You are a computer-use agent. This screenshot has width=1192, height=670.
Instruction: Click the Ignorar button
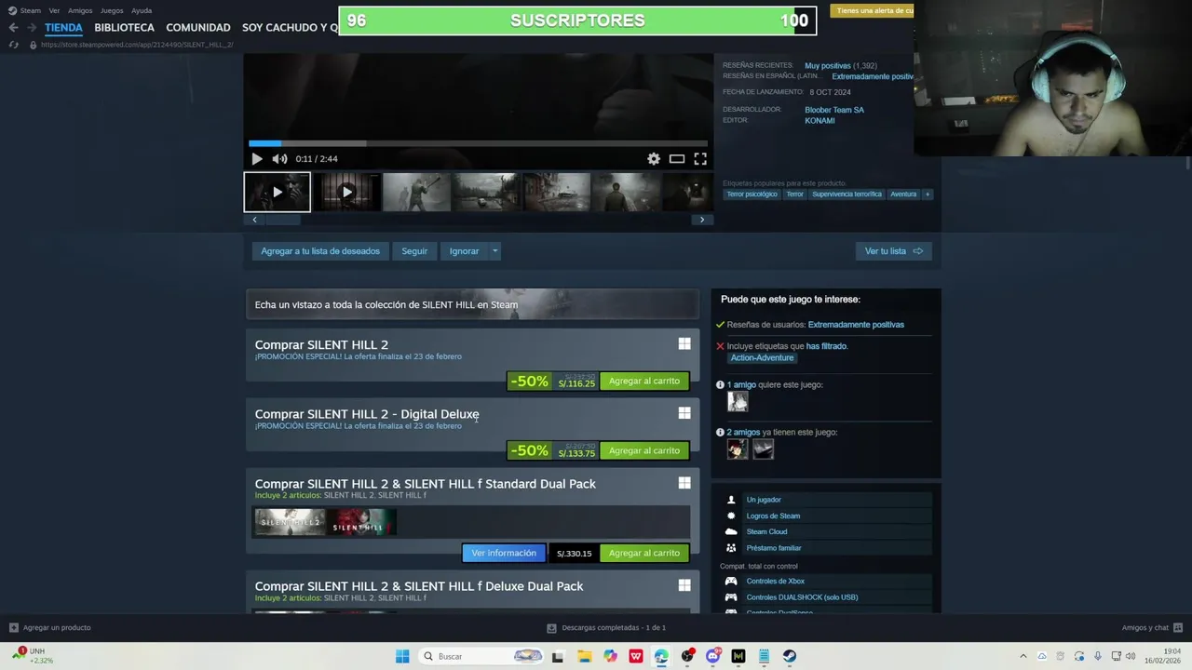point(464,251)
